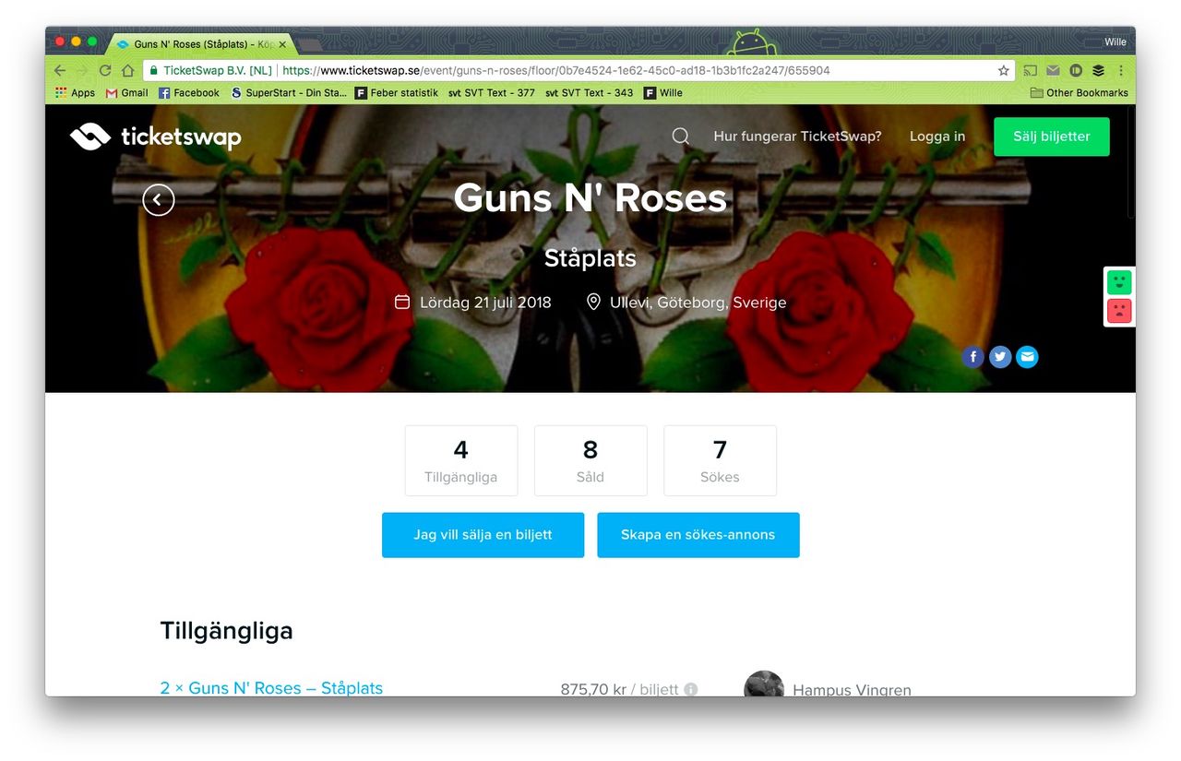The width and height of the screenshot is (1181, 761).
Task: Click the green padlock security icon
Action: pos(154,70)
